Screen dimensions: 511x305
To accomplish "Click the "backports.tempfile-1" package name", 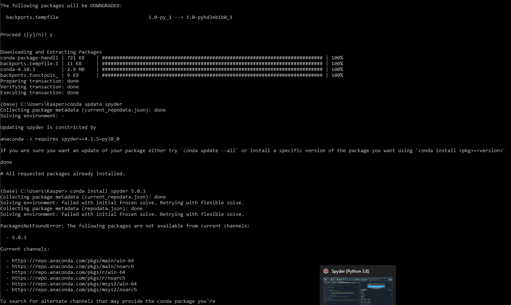I will (29, 64).
